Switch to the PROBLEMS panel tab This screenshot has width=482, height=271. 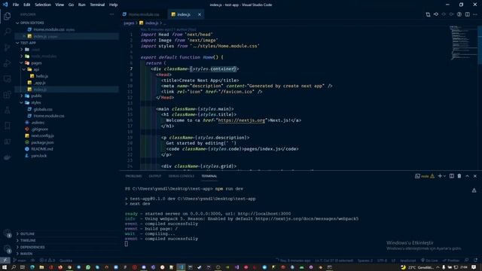[x=133, y=176]
